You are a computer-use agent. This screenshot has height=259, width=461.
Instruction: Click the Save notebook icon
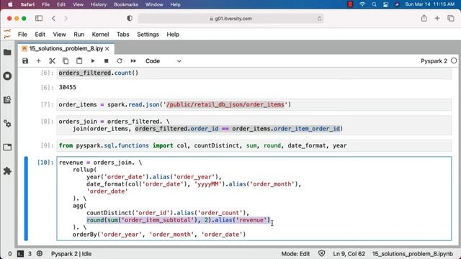pyautogui.click(x=25, y=60)
